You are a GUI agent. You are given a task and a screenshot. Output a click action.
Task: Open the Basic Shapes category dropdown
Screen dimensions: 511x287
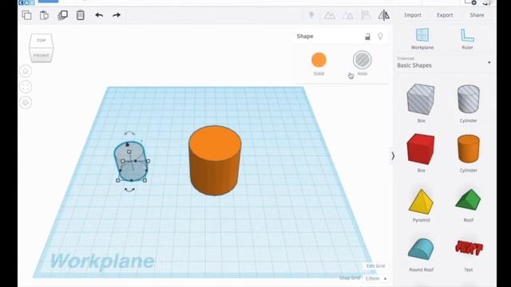coord(443,62)
